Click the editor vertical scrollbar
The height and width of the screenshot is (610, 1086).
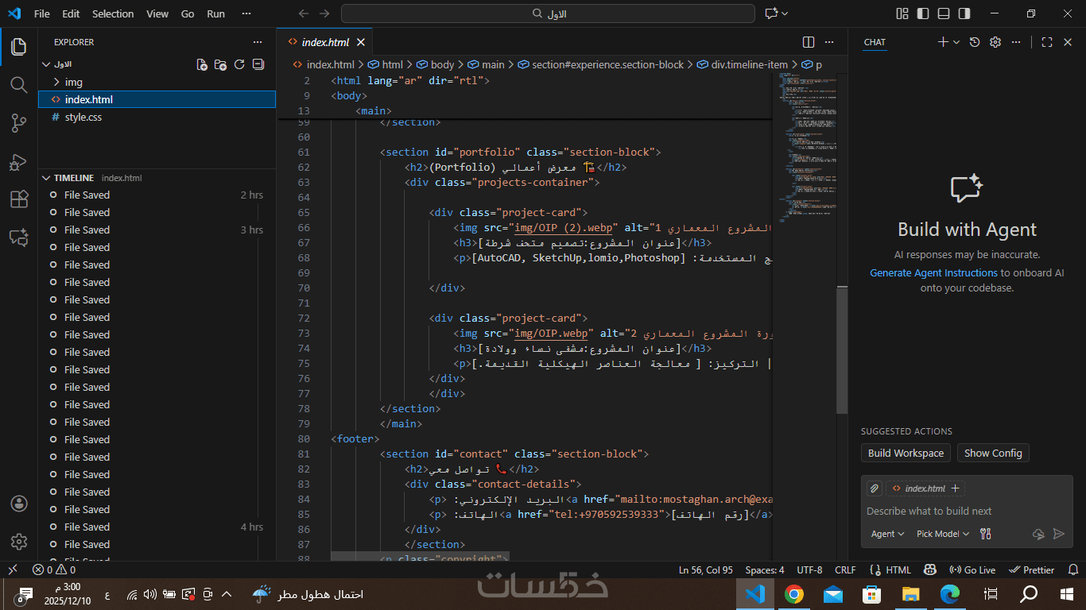click(x=842, y=349)
